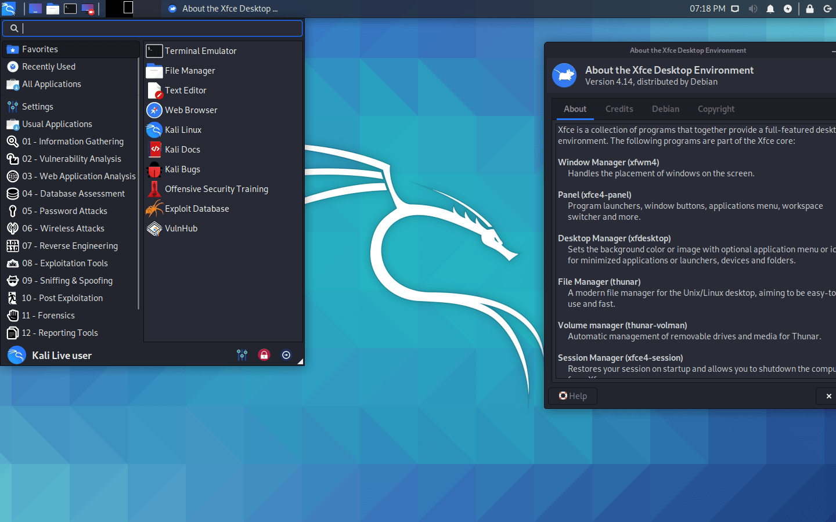Switch to the Credits tab

coord(619,109)
